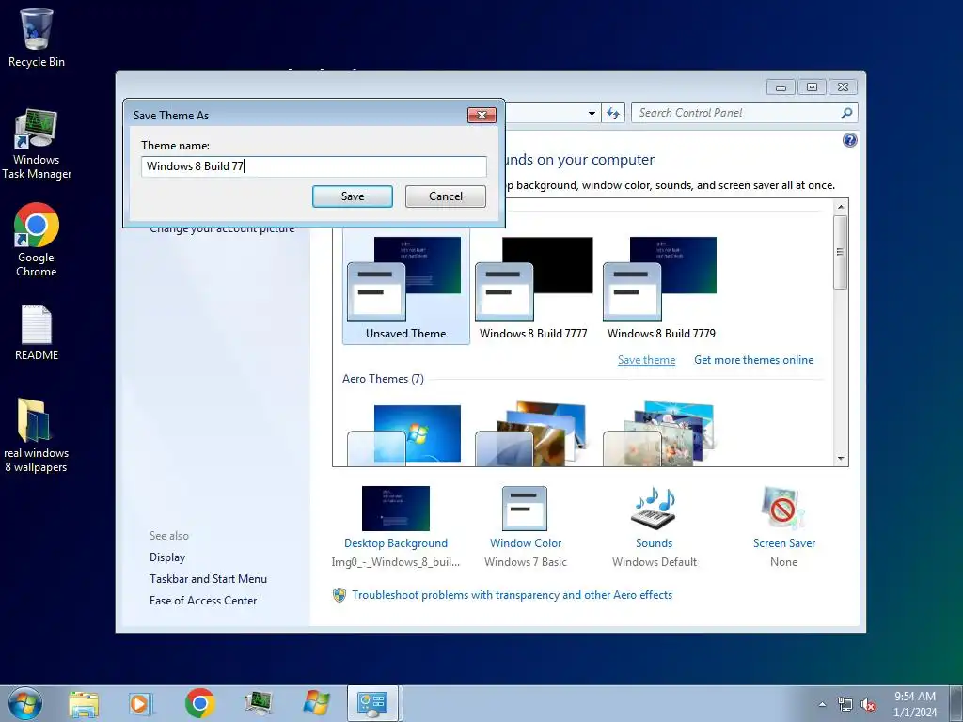The width and height of the screenshot is (963, 722).
Task: Open the clock showing 9:54 AM
Action: coord(915,704)
